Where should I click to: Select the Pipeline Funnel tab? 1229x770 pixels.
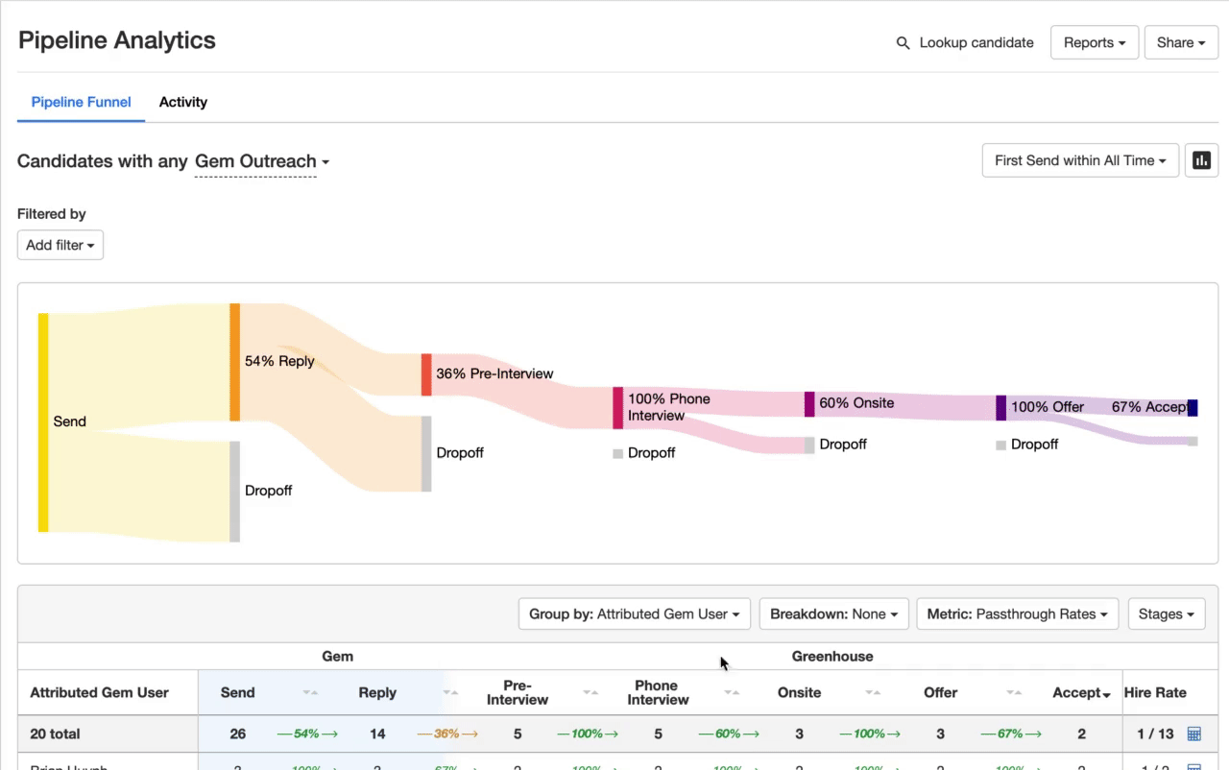pyautogui.click(x=81, y=102)
